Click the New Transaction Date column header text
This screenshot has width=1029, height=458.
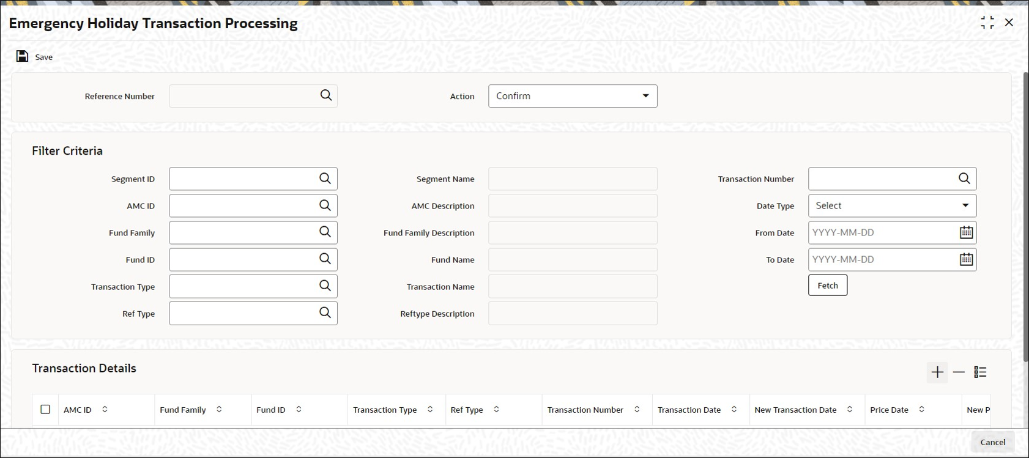795,410
